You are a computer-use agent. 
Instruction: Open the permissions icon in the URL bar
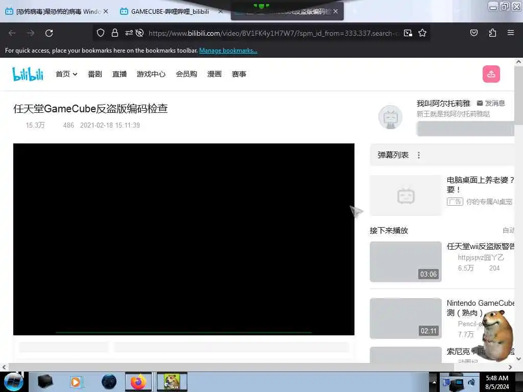coord(129,33)
